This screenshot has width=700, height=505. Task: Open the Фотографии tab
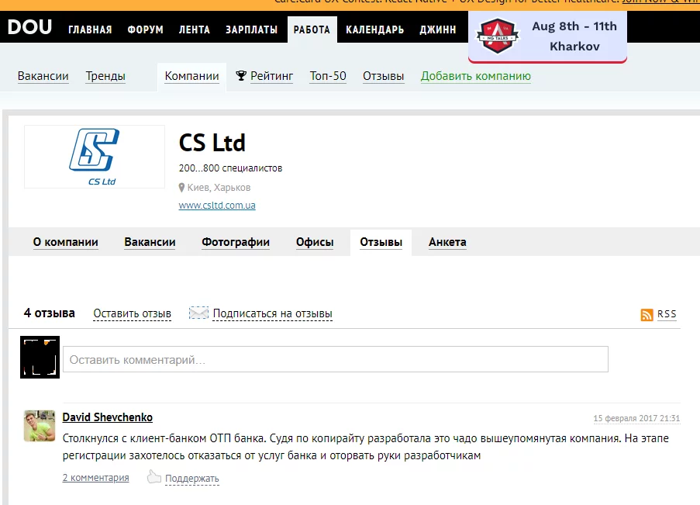pos(235,242)
